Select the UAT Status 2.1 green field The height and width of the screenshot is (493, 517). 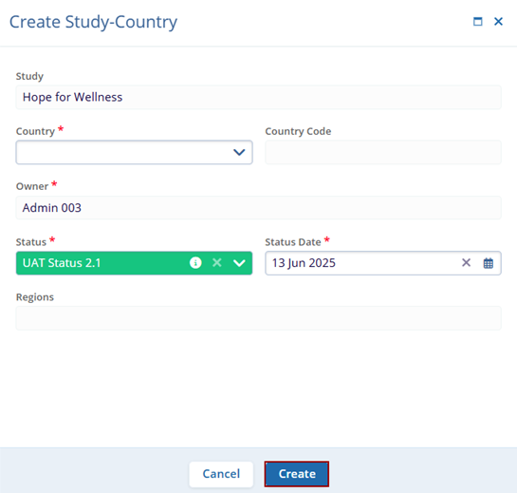[x=134, y=263]
